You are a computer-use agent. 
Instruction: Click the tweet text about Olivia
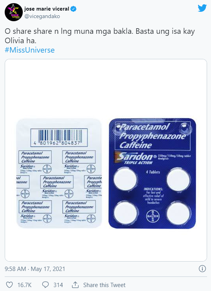coord(100,36)
